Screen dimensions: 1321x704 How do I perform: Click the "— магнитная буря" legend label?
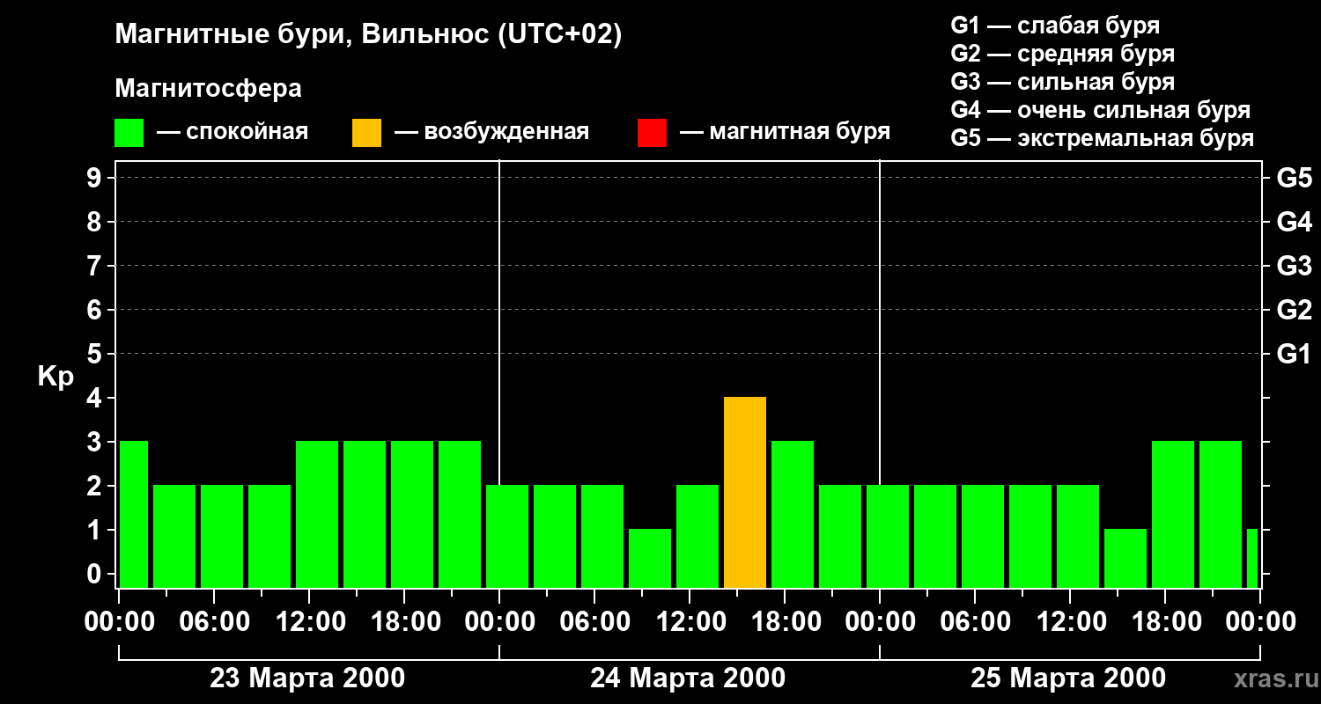coord(785,133)
